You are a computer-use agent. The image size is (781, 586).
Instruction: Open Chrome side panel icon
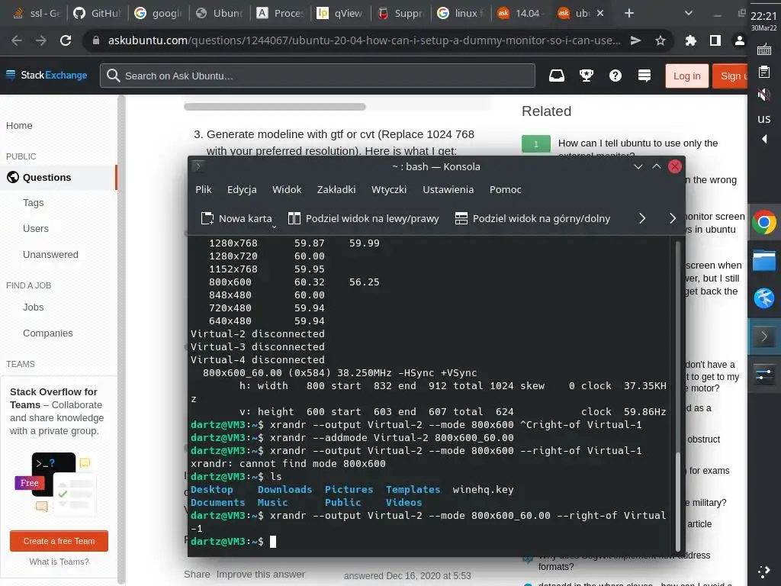715,40
